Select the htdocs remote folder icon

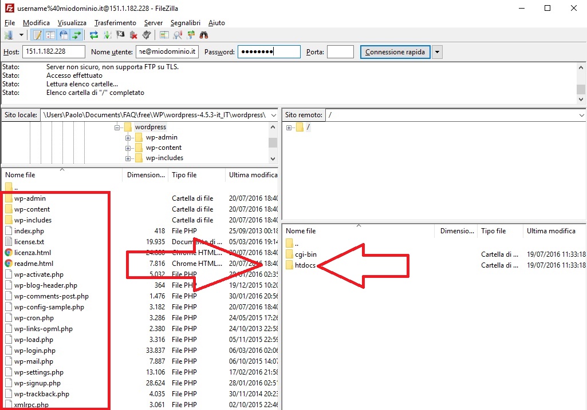(x=289, y=265)
